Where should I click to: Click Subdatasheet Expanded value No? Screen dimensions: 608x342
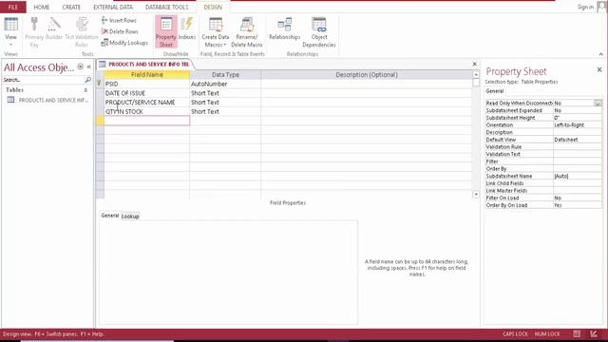click(x=578, y=110)
